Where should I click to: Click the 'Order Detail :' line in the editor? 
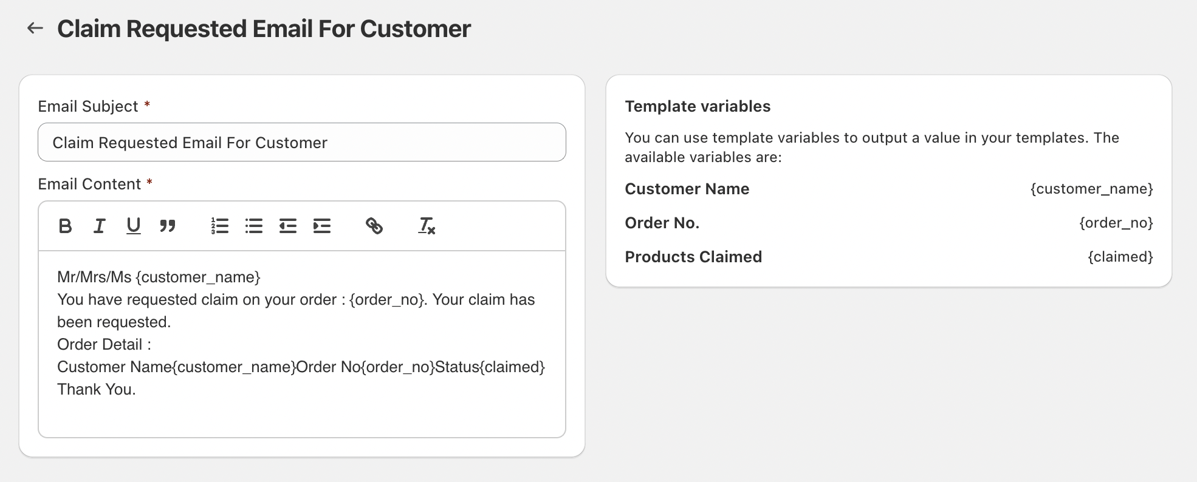104,344
